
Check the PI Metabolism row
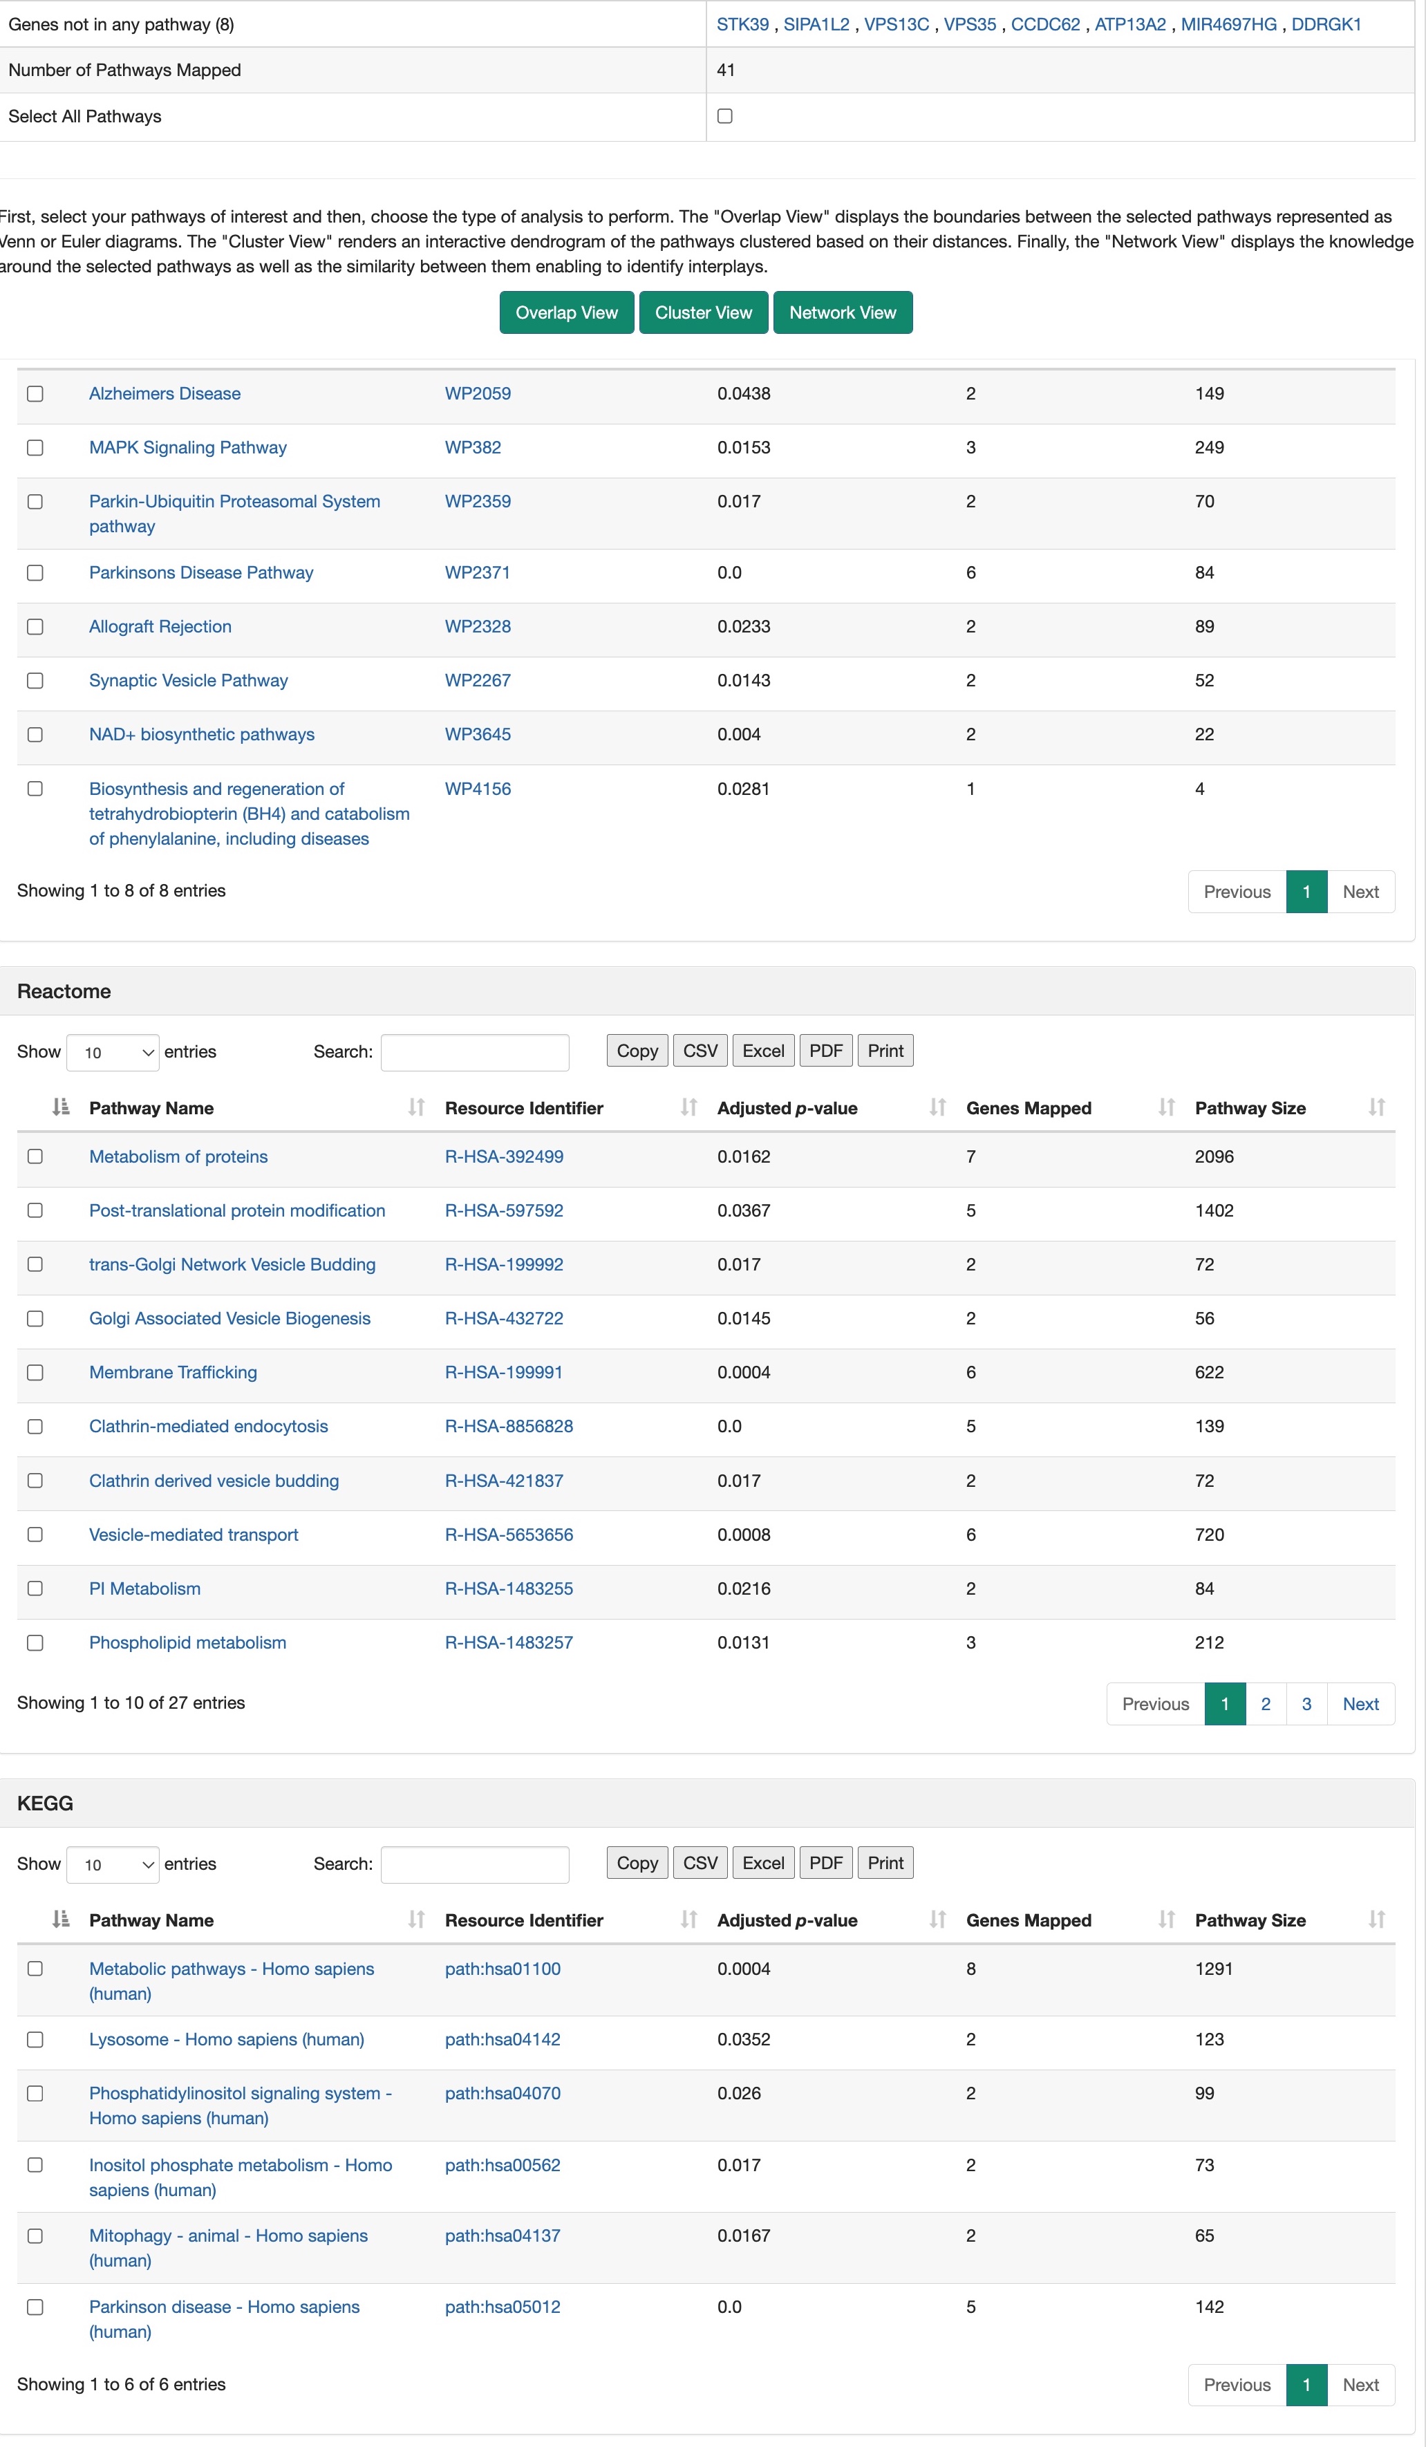pos(35,1588)
